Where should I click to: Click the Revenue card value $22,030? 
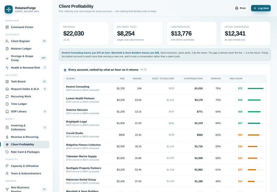tap(73, 33)
